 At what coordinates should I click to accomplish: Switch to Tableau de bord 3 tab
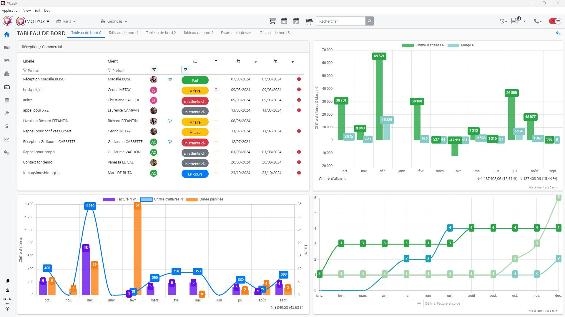[x=198, y=33]
